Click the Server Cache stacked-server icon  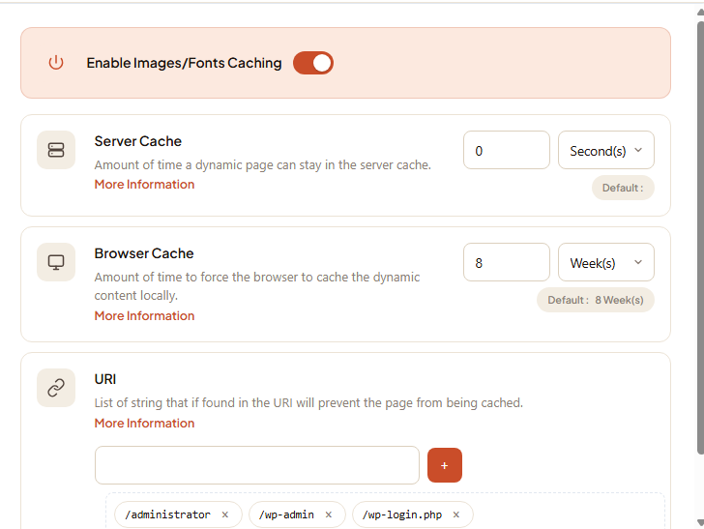click(56, 150)
